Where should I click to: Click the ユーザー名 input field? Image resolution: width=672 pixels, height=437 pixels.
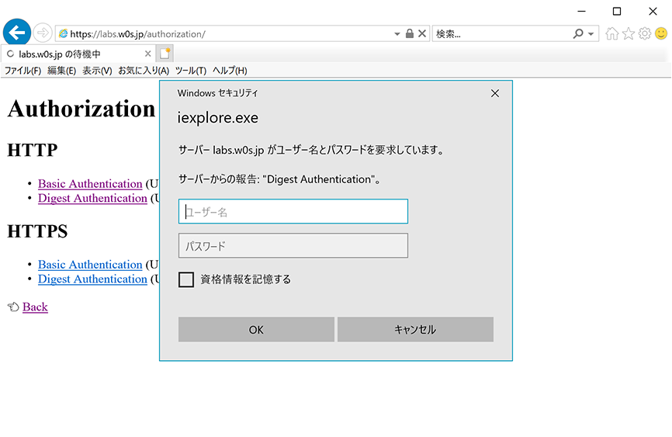pyautogui.click(x=293, y=212)
